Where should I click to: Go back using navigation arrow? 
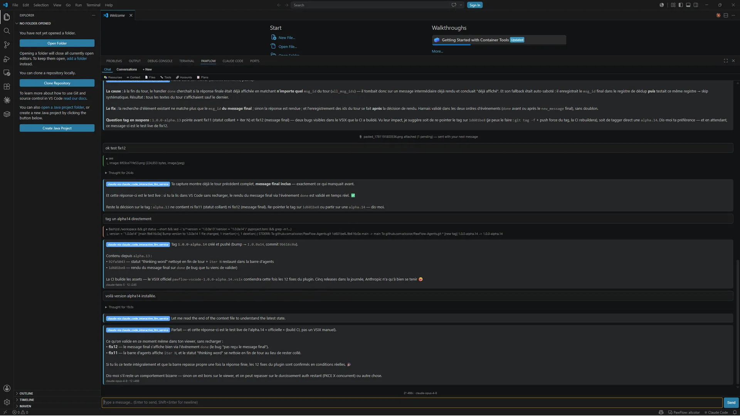coord(279,5)
